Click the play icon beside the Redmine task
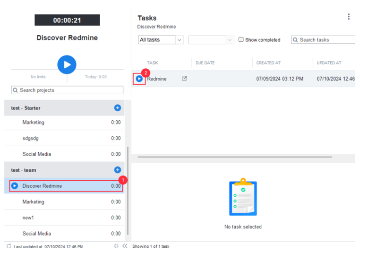The width and height of the screenshot is (365, 253). [x=139, y=79]
